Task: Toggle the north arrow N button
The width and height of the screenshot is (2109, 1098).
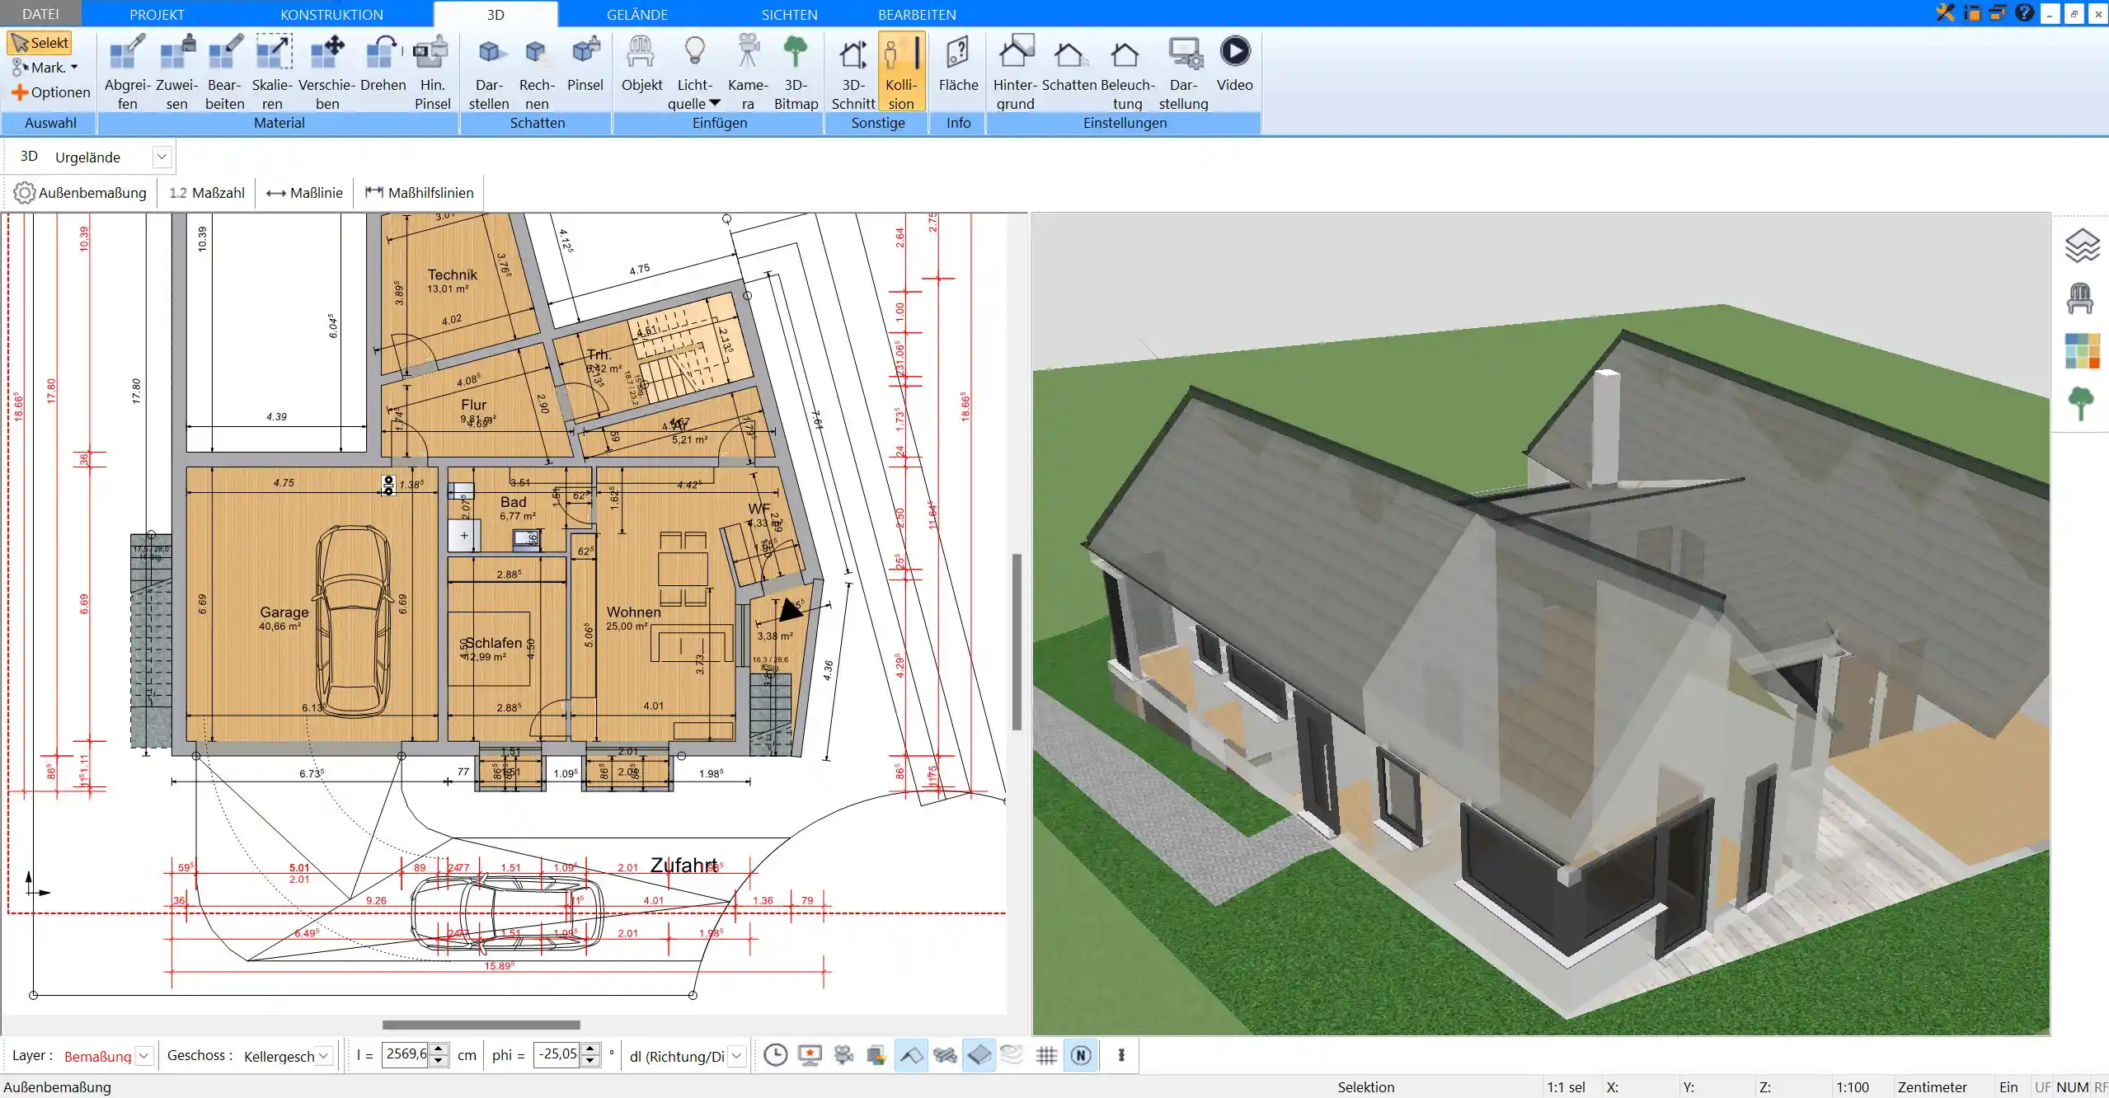Action: point(1081,1055)
